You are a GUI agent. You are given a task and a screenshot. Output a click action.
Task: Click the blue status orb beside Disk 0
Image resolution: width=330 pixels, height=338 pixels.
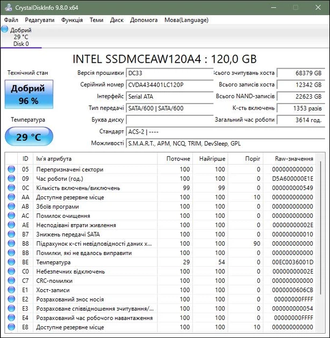click(x=4, y=29)
